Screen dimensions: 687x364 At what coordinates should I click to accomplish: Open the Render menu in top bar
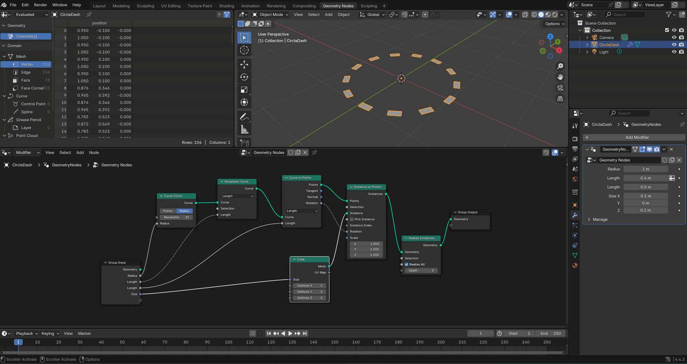tap(40, 5)
